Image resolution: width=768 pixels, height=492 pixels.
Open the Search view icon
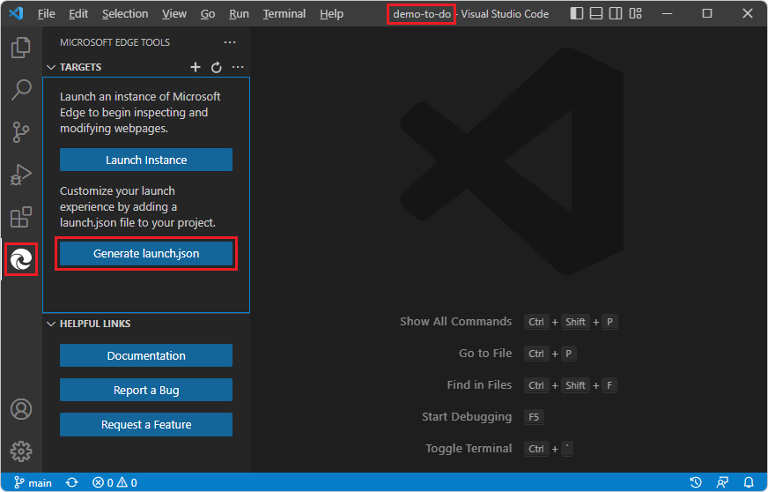(x=21, y=90)
